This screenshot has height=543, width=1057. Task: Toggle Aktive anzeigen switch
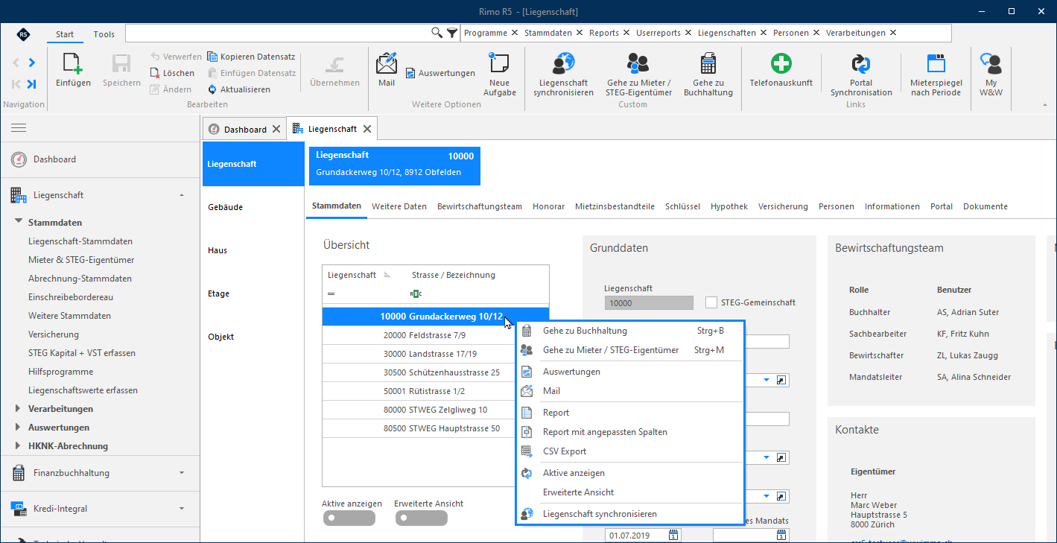point(349,518)
